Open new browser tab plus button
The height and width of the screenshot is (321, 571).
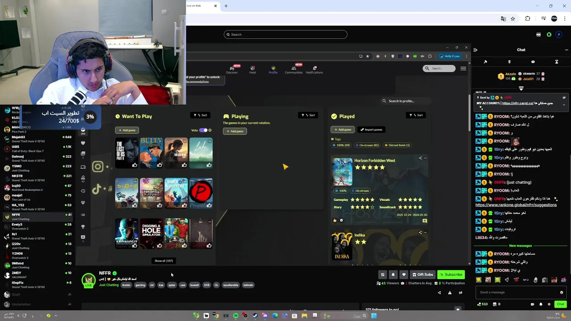[226, 6]
